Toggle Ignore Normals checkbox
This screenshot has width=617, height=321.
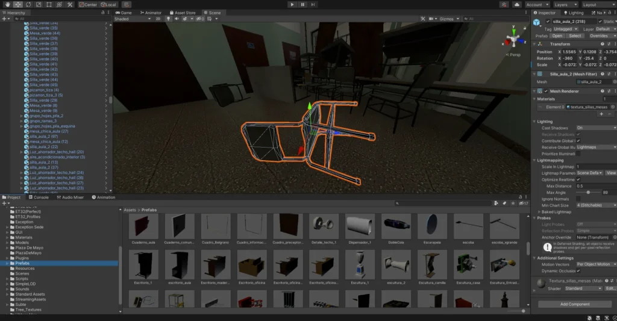[578, 199]
